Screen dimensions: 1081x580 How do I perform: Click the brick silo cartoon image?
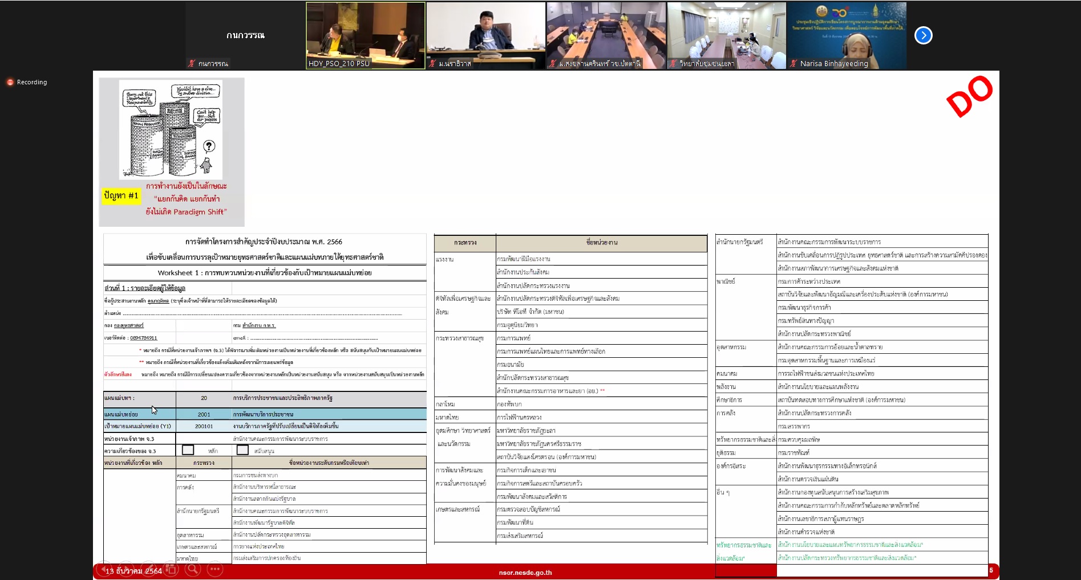(x=171, y=130)
